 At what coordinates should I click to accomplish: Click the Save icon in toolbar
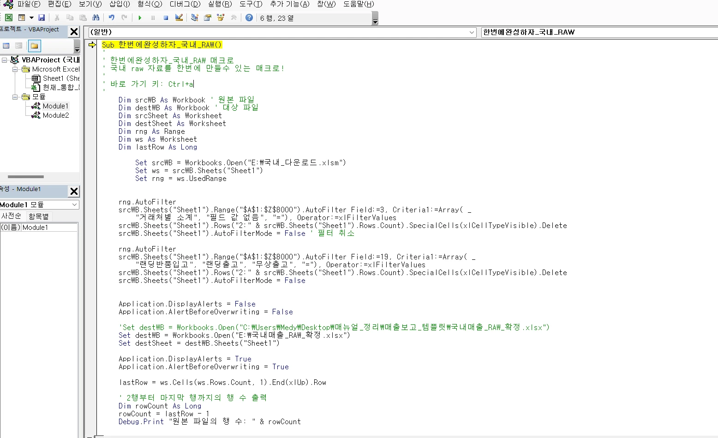[42, 18]
